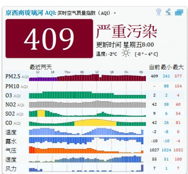Click the PM2.5 maximum value 577

[x=178, y=76]
